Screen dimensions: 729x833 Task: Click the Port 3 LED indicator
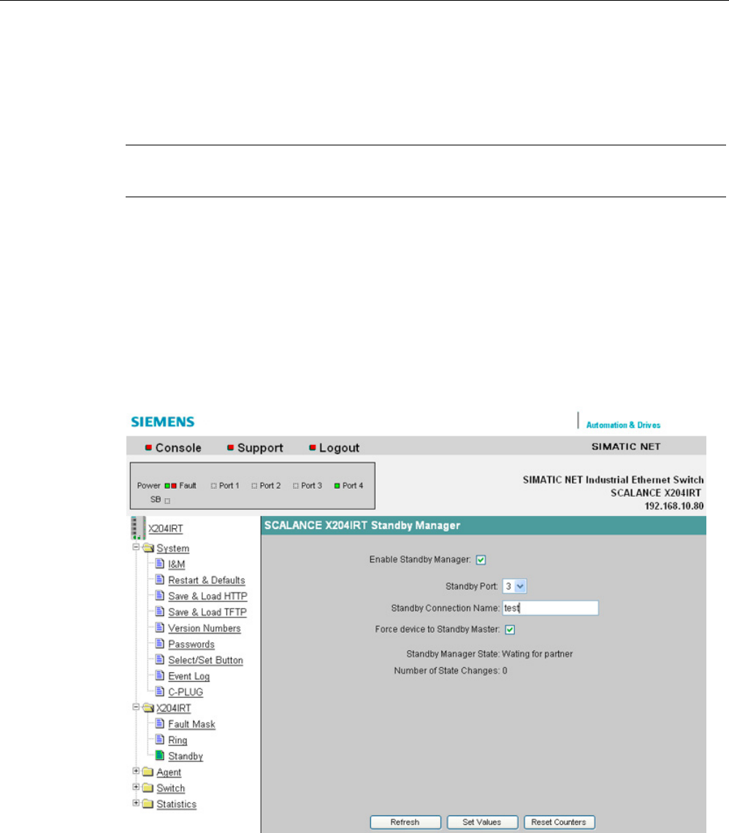(295, 486)
